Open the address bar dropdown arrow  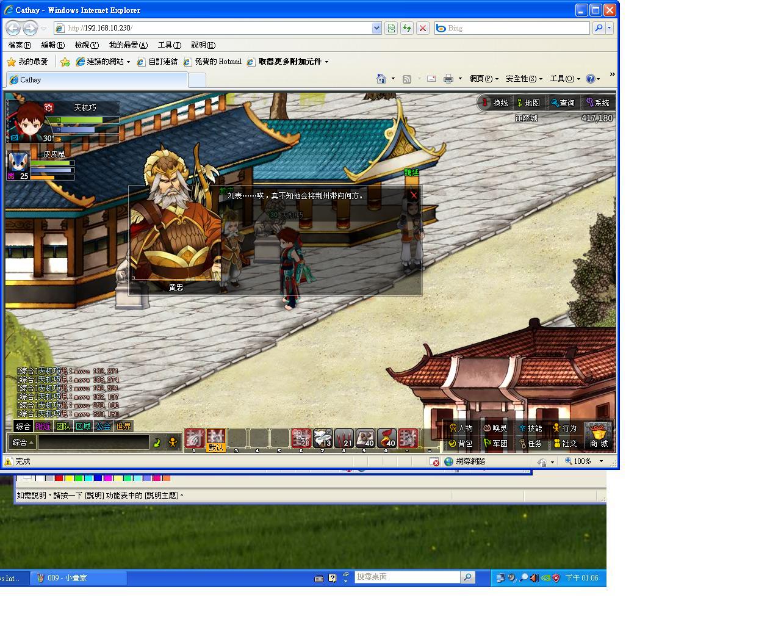pos(376,28)
